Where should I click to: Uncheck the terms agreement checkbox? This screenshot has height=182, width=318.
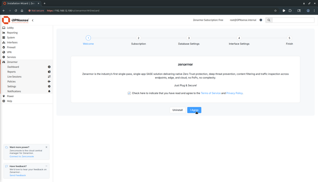coord(129,93)
